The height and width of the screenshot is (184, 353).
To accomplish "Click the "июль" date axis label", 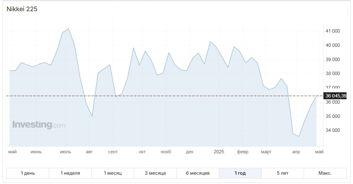I will pos(66,152).
